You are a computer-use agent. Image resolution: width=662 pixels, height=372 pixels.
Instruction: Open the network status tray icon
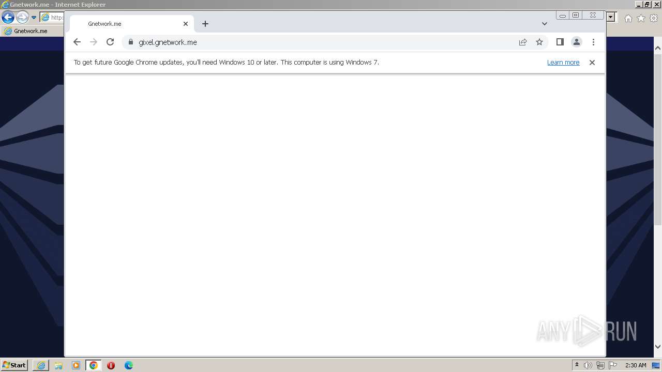pos(600,365)
